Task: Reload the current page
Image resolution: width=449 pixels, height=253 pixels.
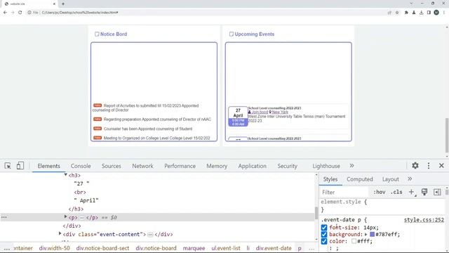Action: click(x=20, y=13)
